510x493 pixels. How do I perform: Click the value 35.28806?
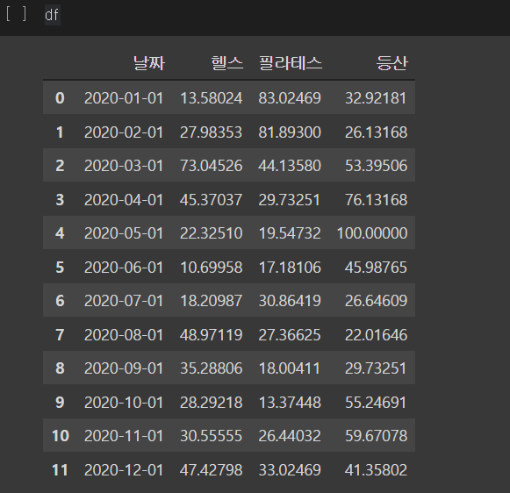pos(211,368)
